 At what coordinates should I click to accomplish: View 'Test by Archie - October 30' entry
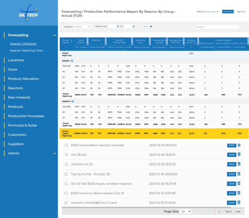[x=231, y=174]
